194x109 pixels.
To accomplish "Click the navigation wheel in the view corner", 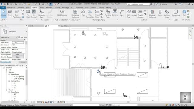I will click(190, 31).
